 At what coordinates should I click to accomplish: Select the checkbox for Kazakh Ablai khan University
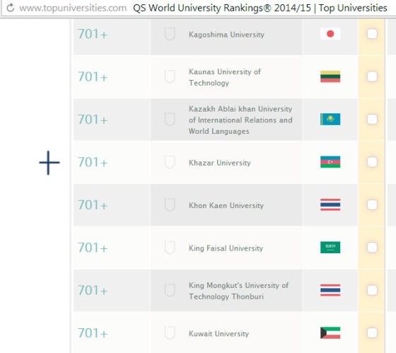tap(372, 119)
